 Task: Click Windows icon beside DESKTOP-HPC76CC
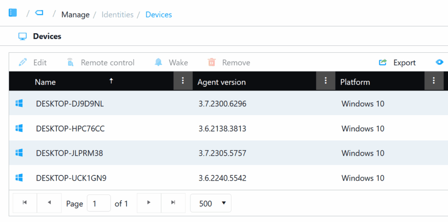click(x=19, y=128)
